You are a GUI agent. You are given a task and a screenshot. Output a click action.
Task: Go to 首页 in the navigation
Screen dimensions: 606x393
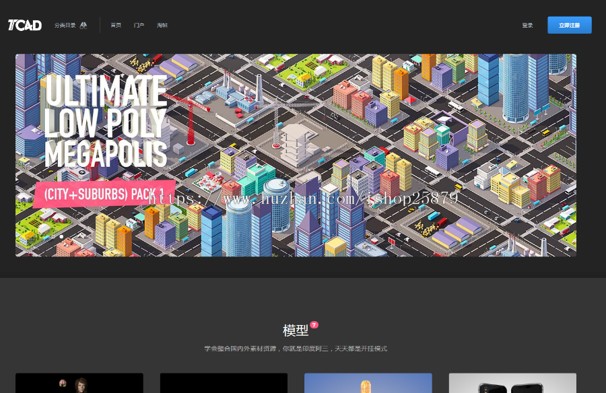[116, 25]
